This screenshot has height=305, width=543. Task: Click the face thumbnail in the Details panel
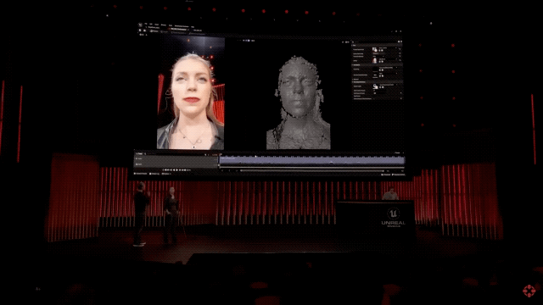coord(375,60)
